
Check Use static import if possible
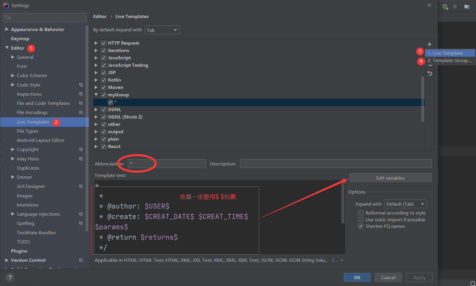(361, 219)
